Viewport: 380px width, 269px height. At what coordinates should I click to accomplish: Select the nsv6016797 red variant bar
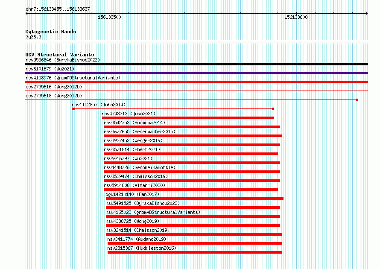coord(192,163)
